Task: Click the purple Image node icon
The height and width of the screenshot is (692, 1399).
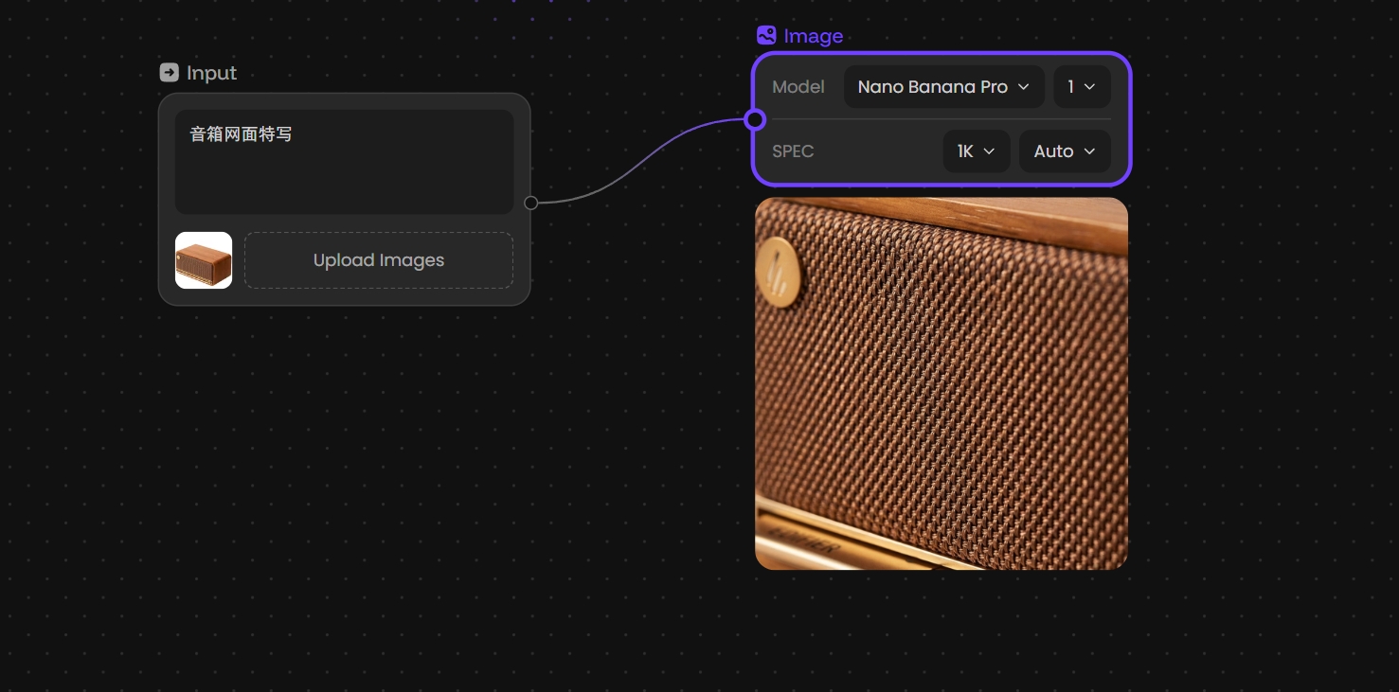Action: (x=766, y=36)
